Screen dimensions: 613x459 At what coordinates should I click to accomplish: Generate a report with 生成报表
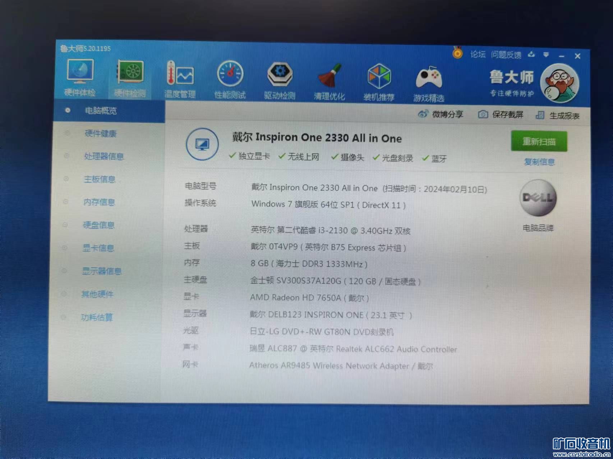557,116
